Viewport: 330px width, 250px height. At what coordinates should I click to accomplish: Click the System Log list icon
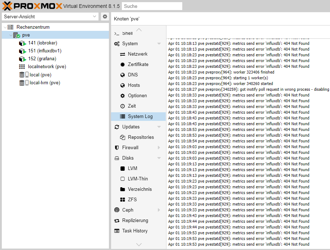tap(123, 117)
